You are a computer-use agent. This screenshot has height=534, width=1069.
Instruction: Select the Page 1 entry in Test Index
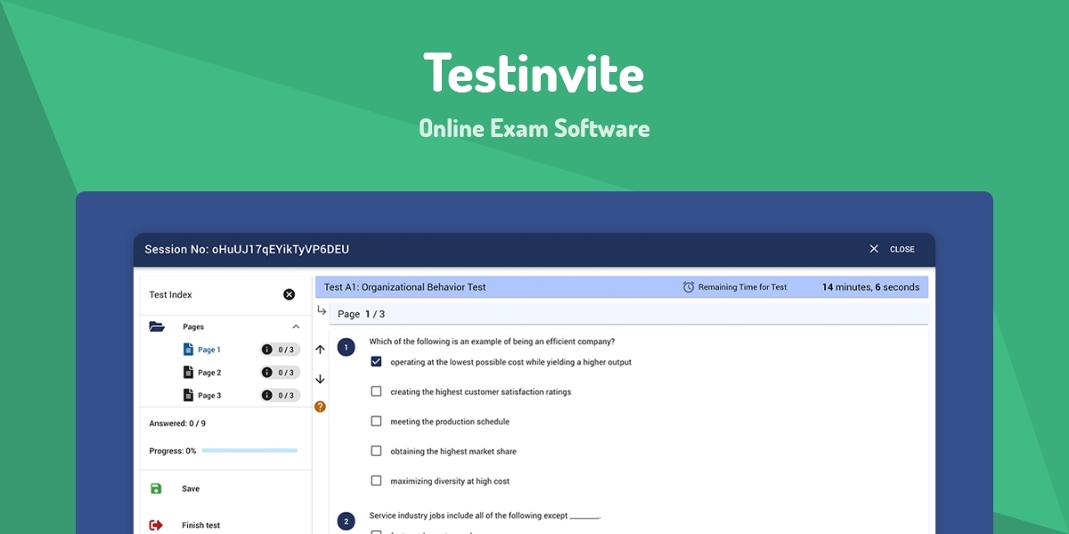coord(208,349)
